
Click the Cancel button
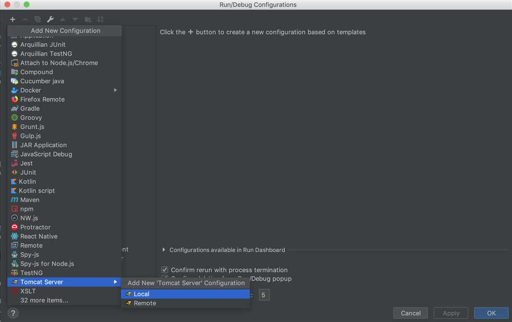[x=410, y=313]
